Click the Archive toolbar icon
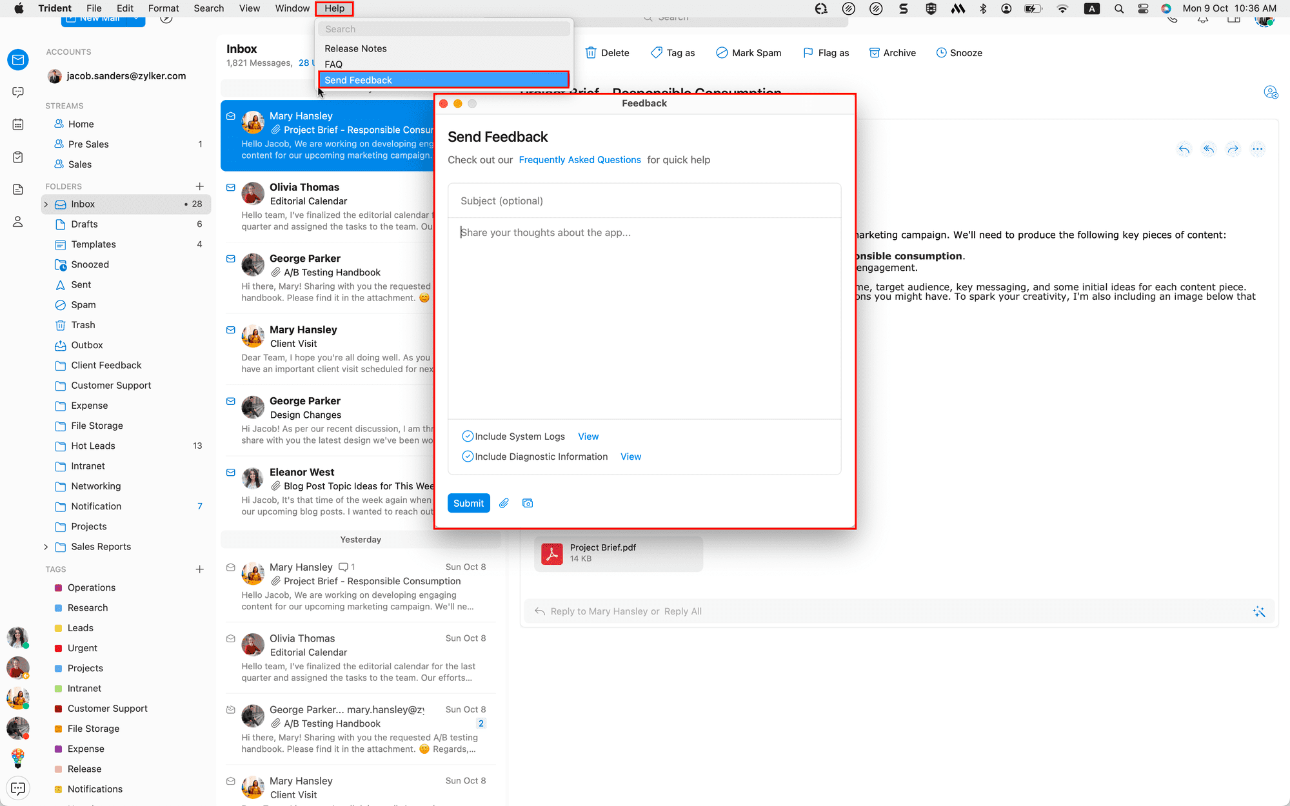 point(875,53)
